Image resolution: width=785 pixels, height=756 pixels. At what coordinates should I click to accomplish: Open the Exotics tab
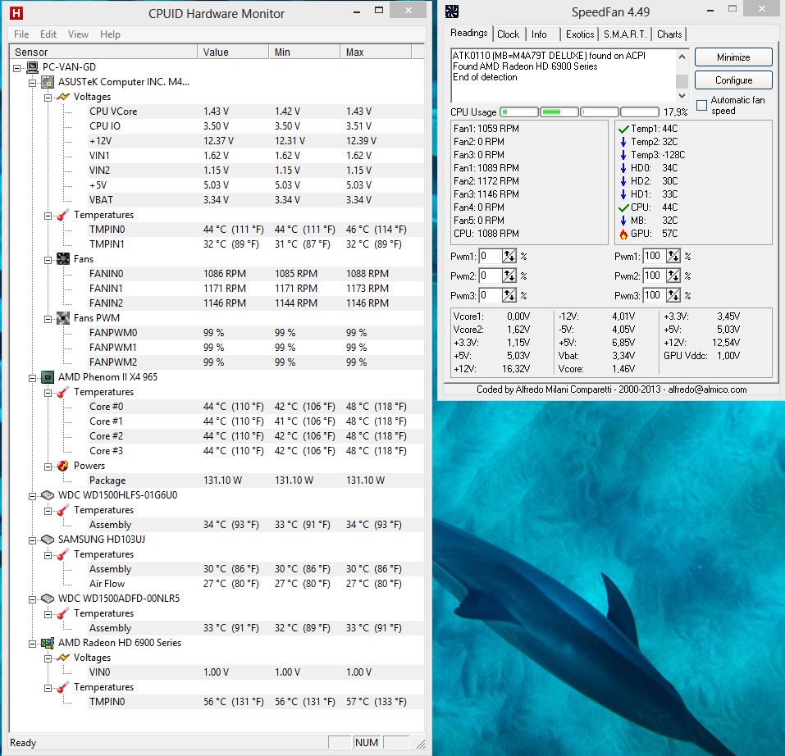click(580, 34)
